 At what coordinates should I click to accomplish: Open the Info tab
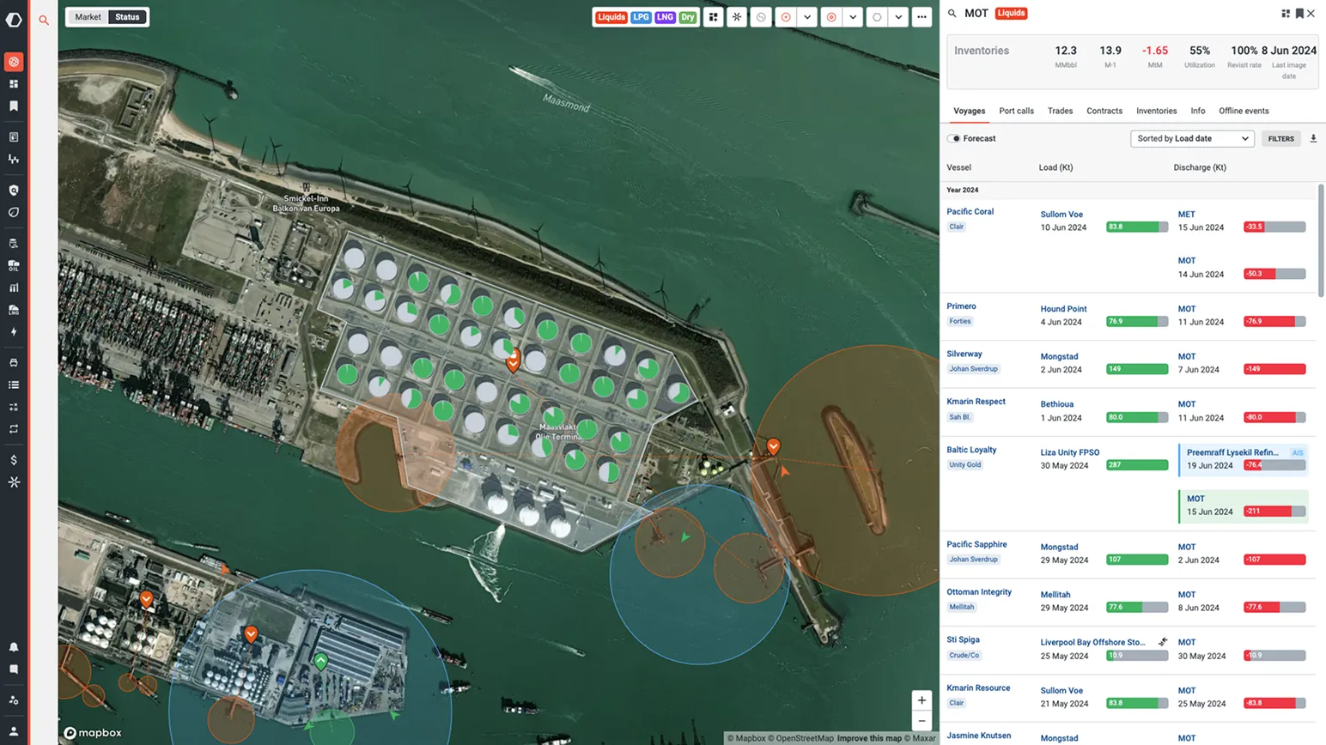[x=1197, y=111]
